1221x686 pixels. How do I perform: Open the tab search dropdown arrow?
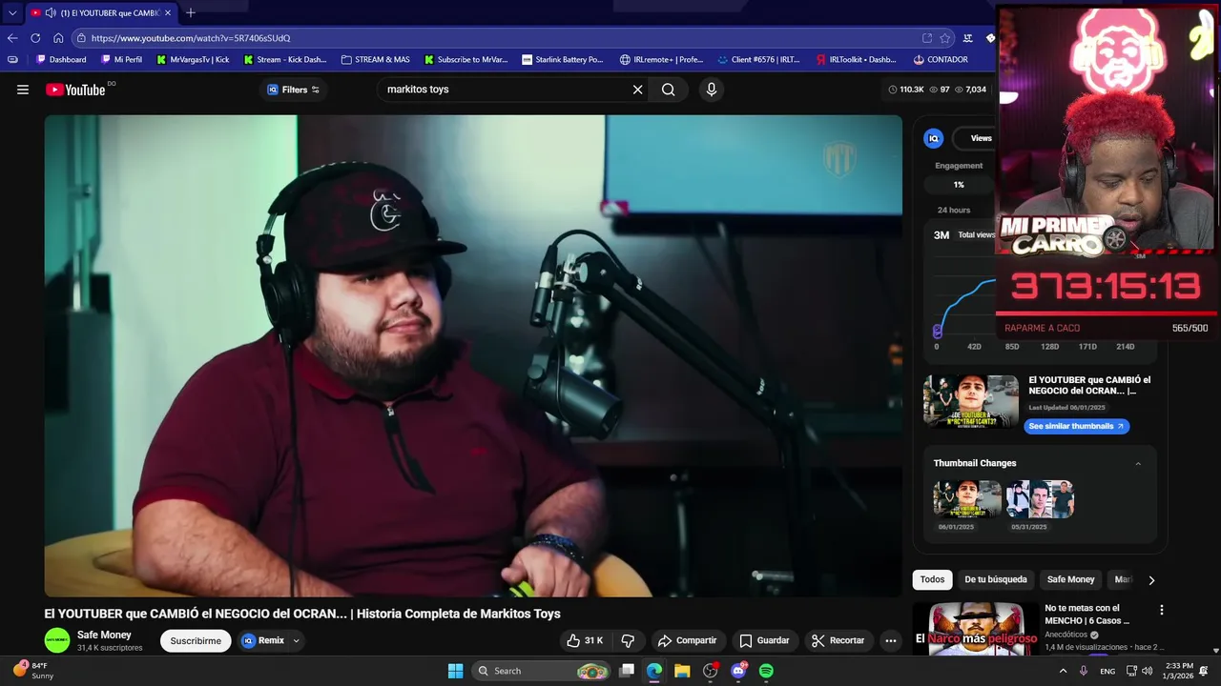[12, 13]
